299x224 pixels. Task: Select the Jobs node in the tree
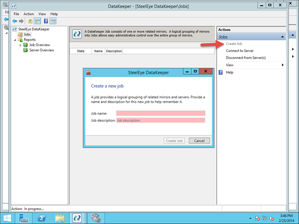27,34
